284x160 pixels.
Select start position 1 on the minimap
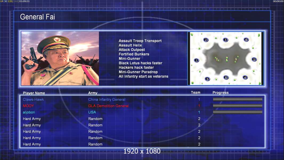(x=196, y=60)
